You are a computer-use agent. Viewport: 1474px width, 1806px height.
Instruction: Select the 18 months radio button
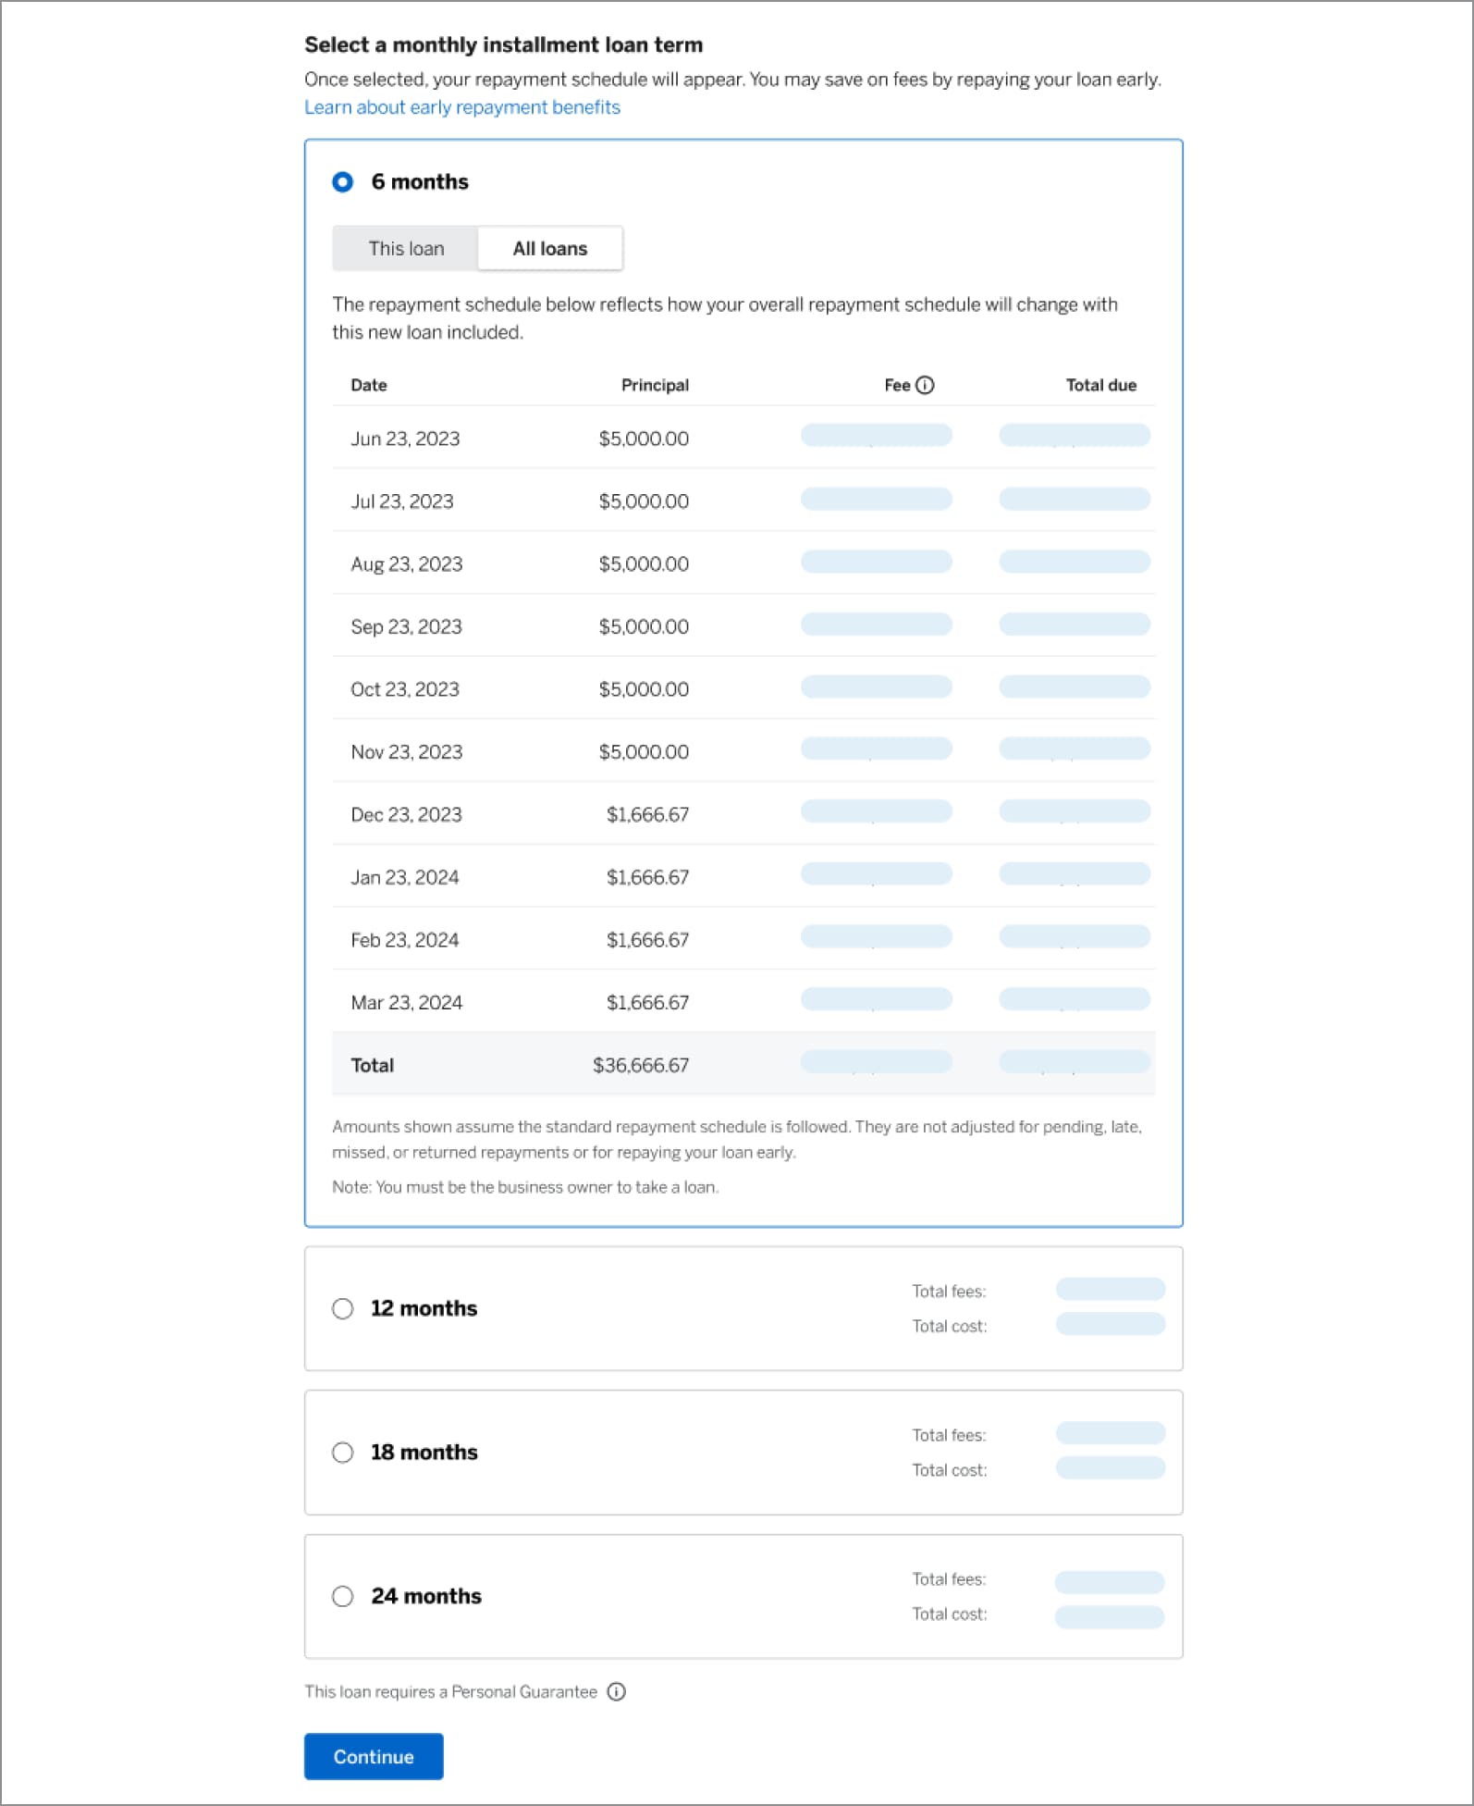pyautogui.click(x=343, y=1452)
